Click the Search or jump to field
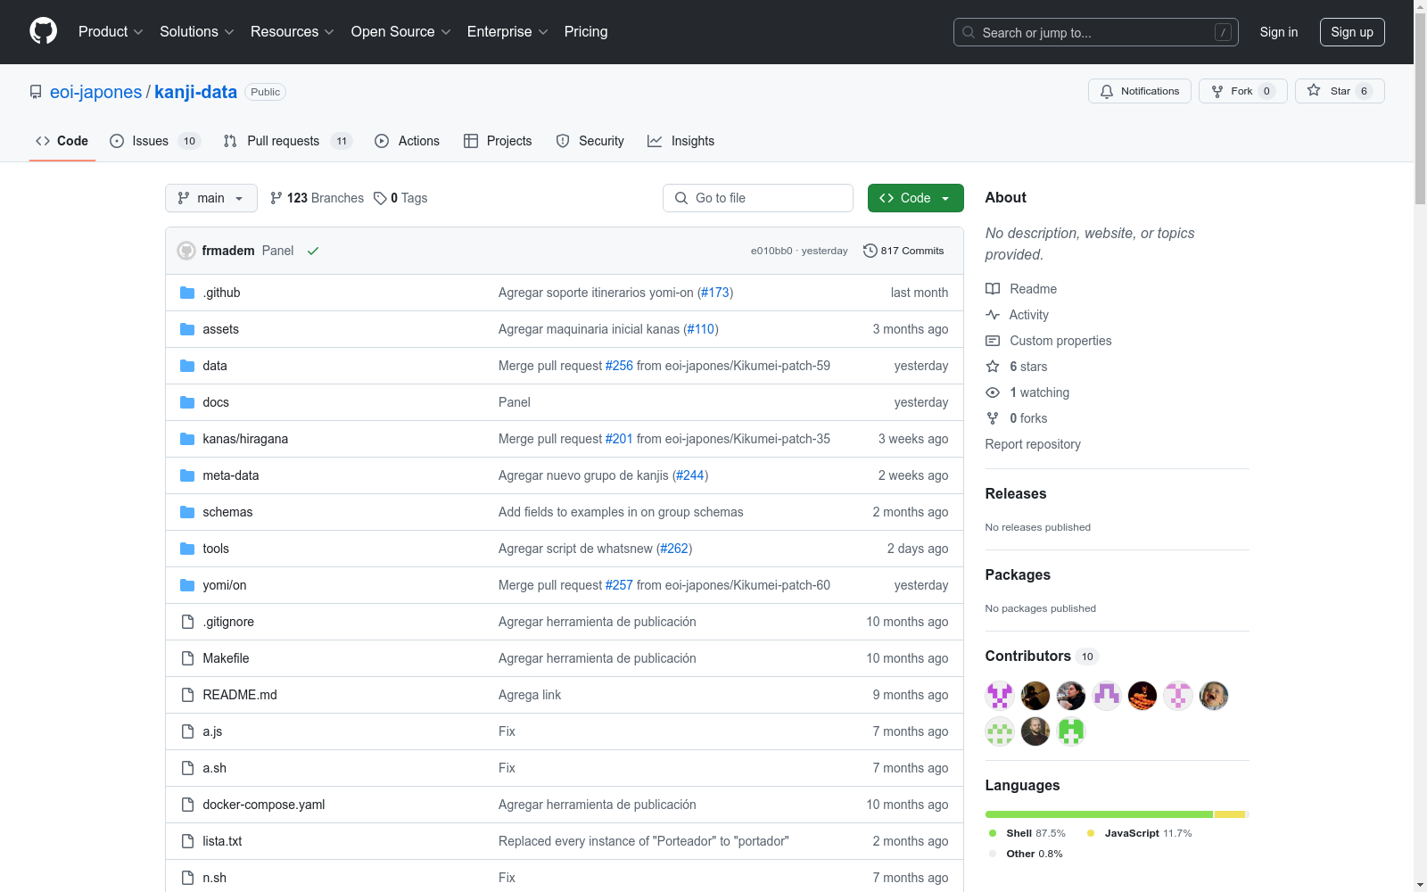Viewport: 1427px width, 892px height. 1096,32
